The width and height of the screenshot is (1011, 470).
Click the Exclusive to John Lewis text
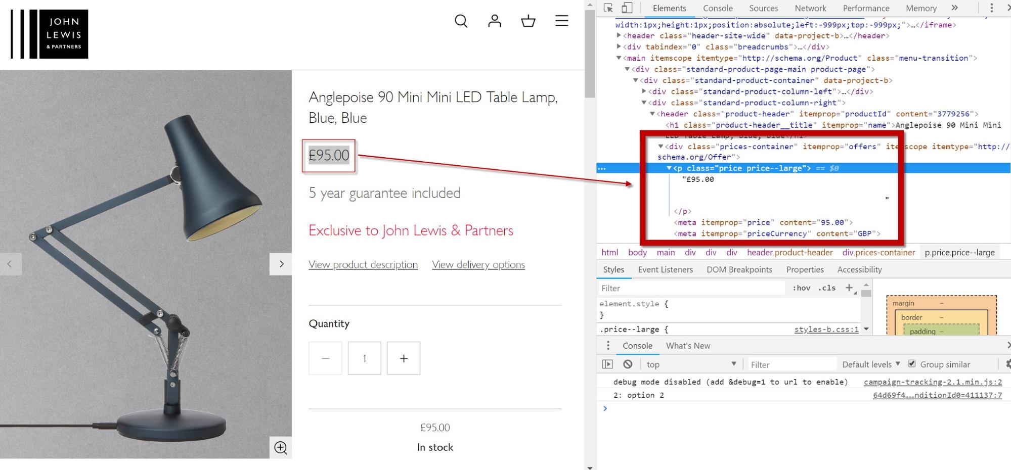tap(411, 230)
